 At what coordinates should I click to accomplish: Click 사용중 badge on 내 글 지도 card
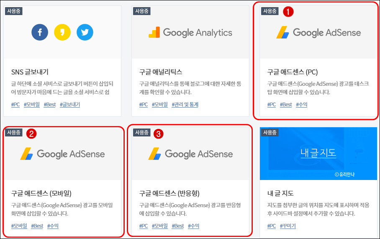click(270, 132)
